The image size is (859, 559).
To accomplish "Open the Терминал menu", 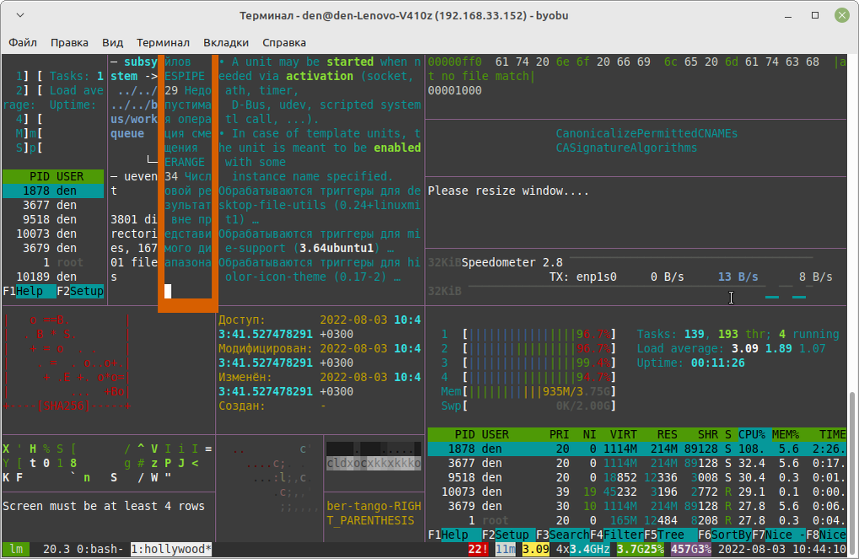I will tap(164, 43).
